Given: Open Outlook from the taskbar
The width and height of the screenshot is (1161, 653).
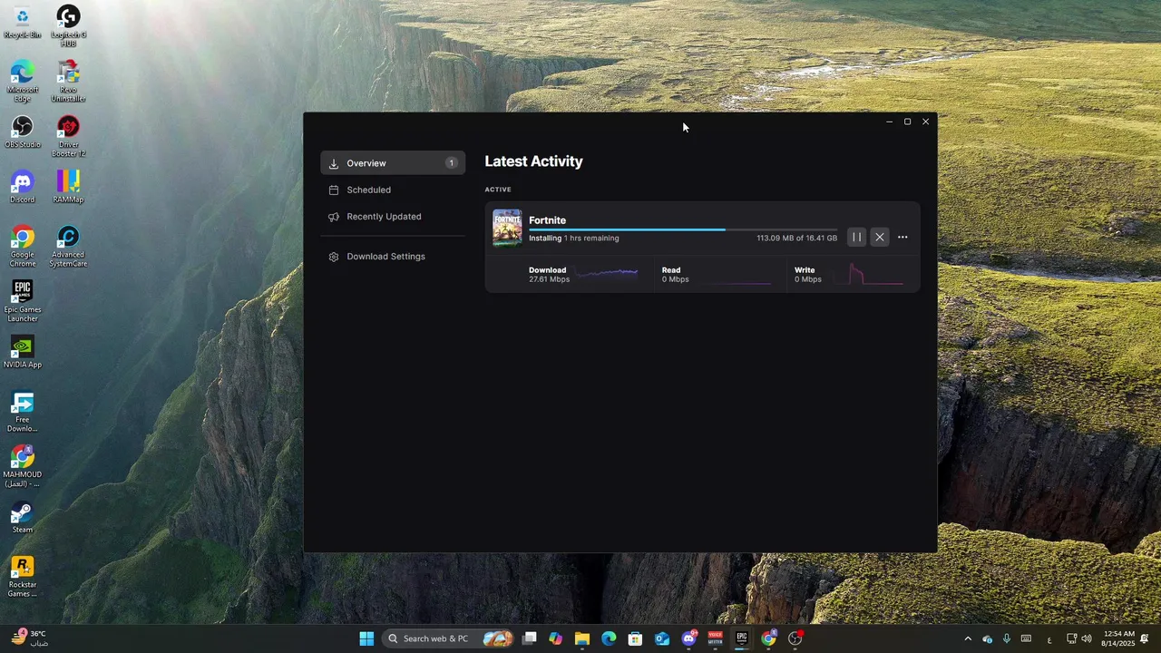Looking at the screenshot, I should pyautogui.click(x=662, y=638).
